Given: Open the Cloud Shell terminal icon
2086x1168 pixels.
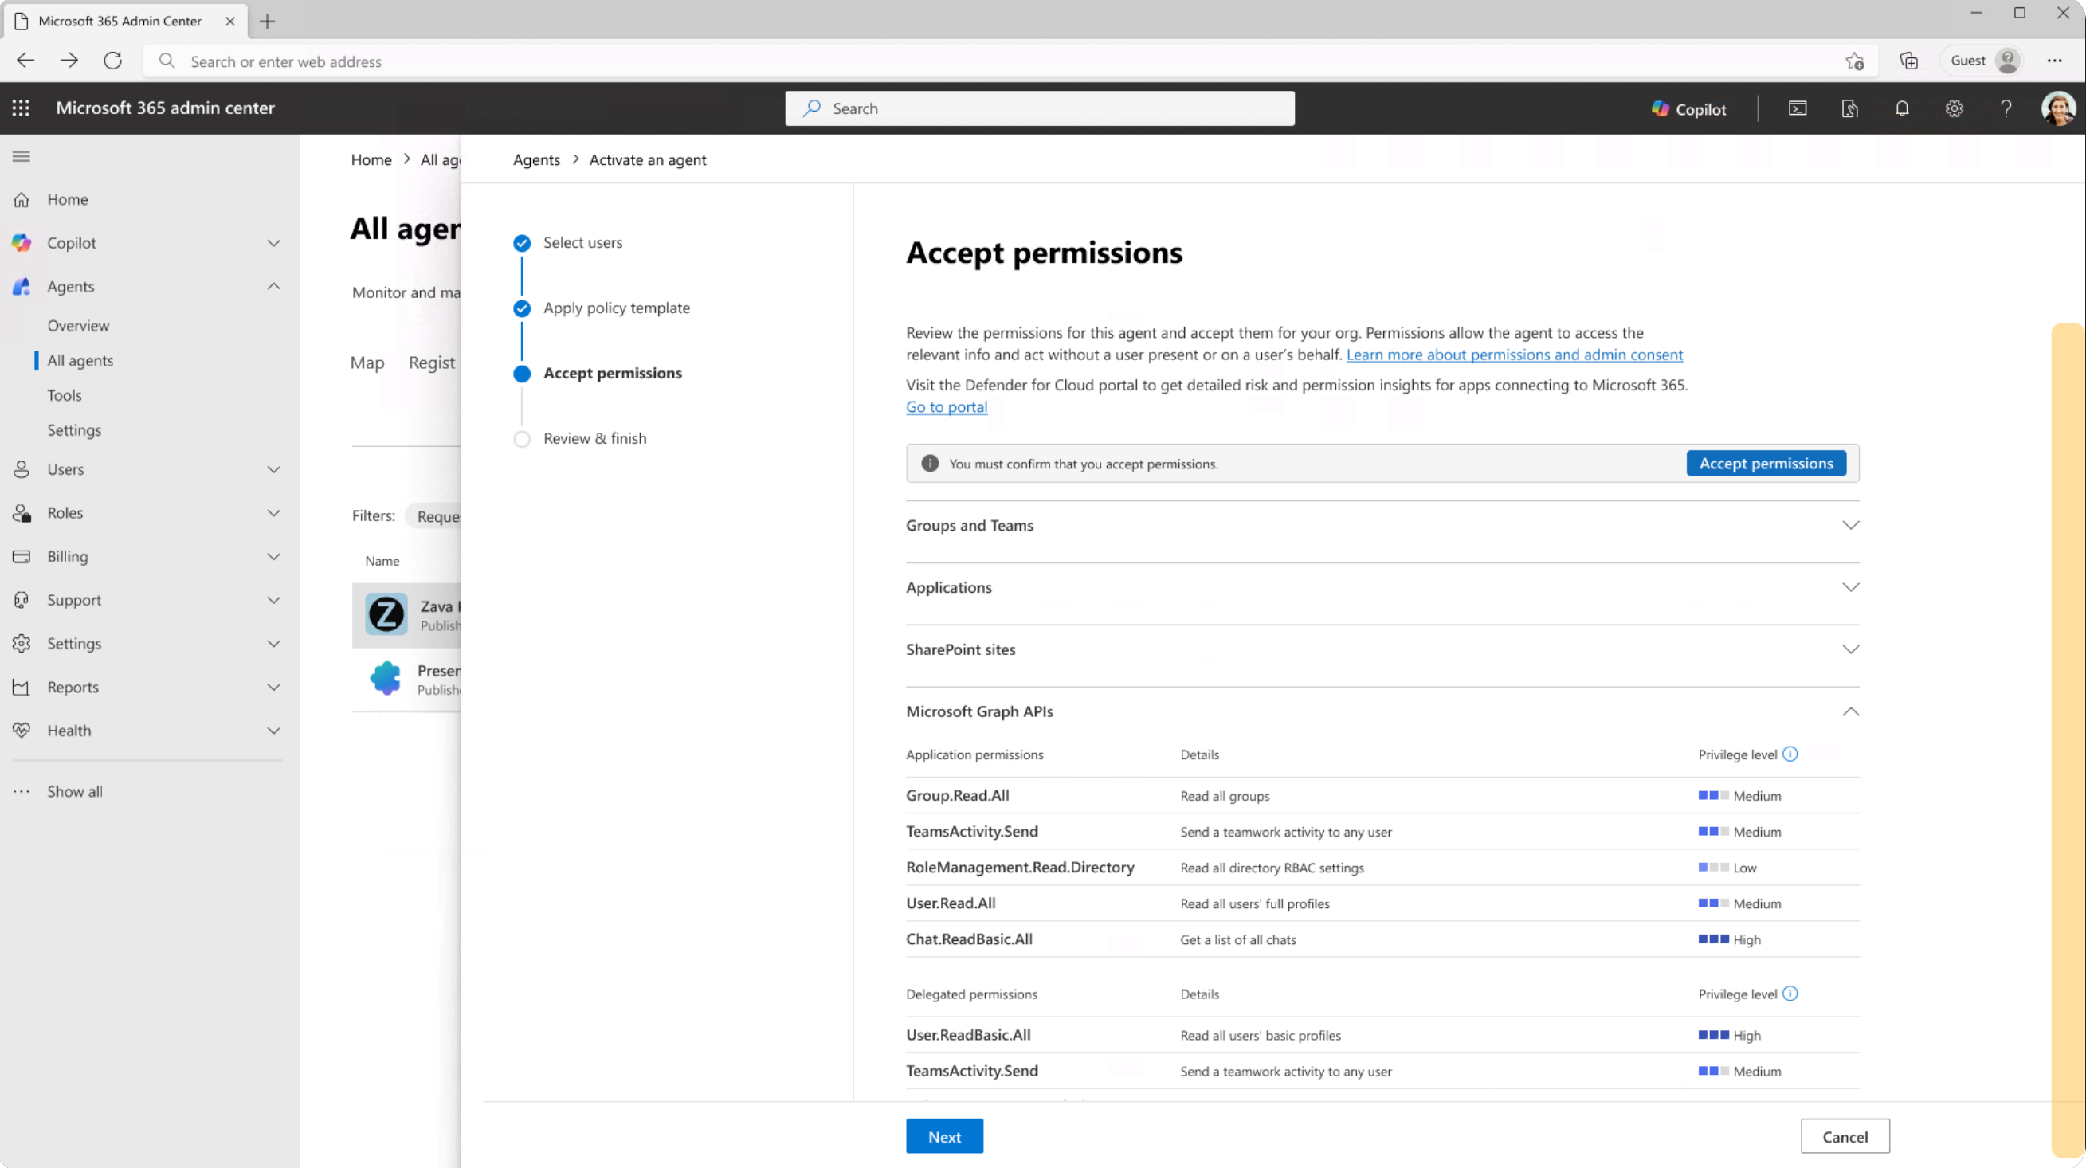Looking at the screenshot, I should (x=1797, y=108).
